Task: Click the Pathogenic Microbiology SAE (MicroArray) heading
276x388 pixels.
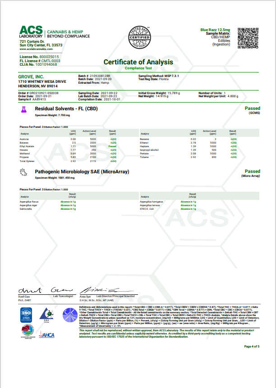Action: pyautogui.click(x=82, y=171)
